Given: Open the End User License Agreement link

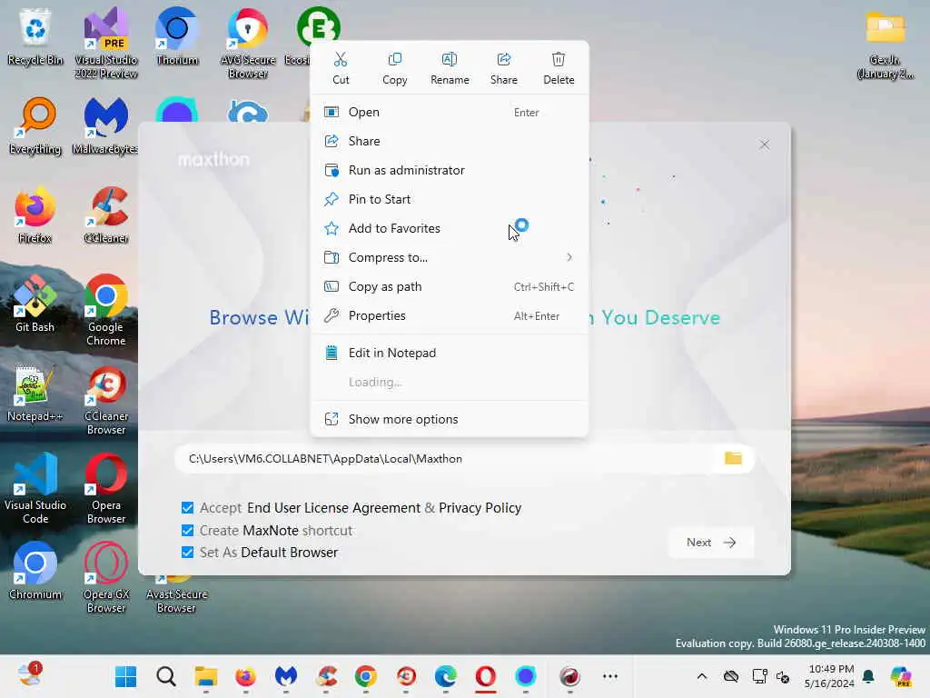Looking at the screenshot, I should 334,508.
